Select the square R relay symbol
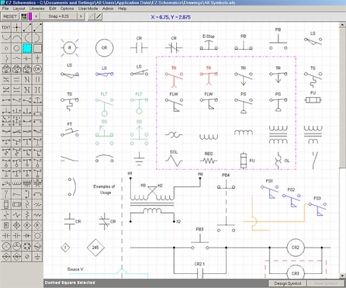Image resolution: width=346 pixels, height=288 pixels. point(6,225)
